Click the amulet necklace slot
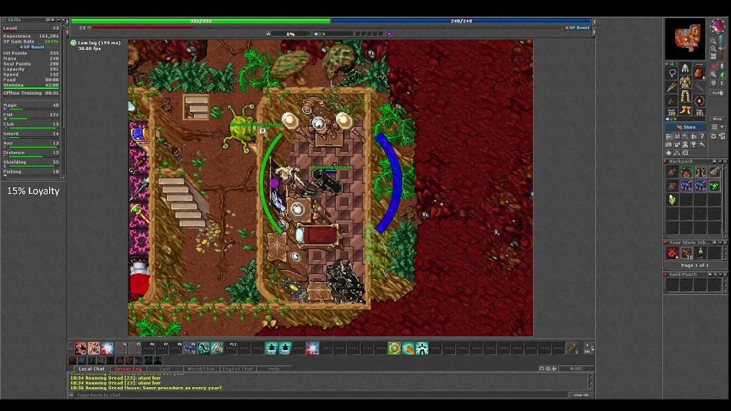 (672, 73)
